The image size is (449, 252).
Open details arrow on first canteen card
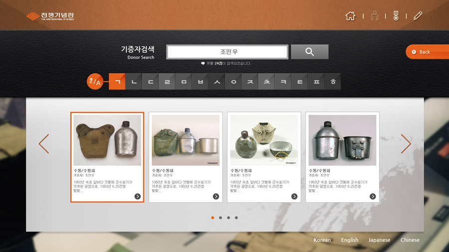tap(138, 197)
